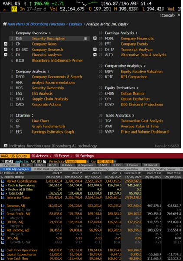Click the AAPL US Equity security field
Image resolution: width=183 pixels, height=261 pixels.
[15, 156]
